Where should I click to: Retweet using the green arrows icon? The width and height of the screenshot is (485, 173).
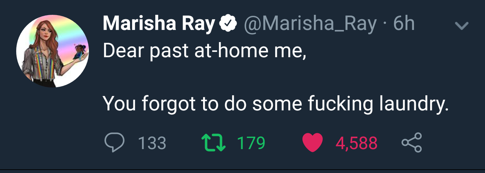[213, 143]
